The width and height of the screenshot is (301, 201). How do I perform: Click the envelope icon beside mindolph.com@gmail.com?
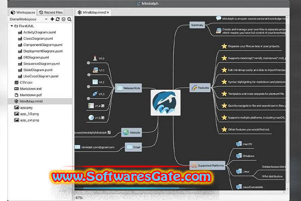(77, 147)
